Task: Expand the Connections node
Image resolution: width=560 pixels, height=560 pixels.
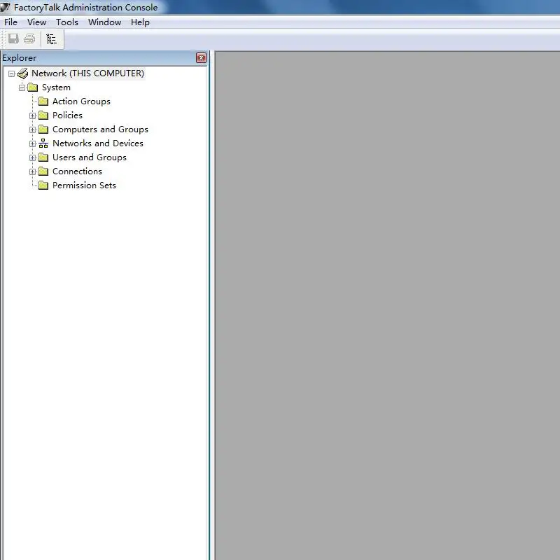Action: click(32, 171)
